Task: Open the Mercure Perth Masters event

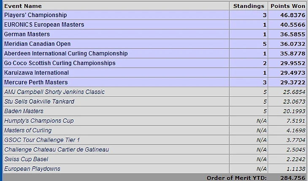Action: tap(36, 82)
